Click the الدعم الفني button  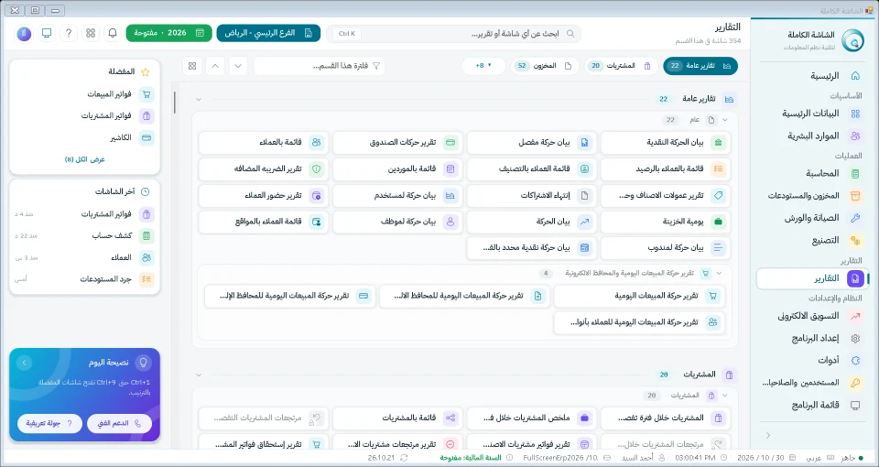click(x=119, y=423)
